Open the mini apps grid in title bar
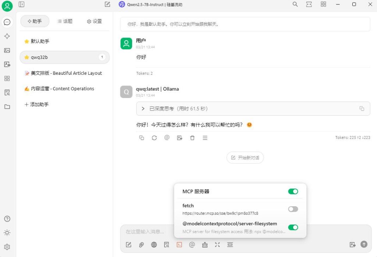The image size is (377, 257). click(x=323, y=4)
